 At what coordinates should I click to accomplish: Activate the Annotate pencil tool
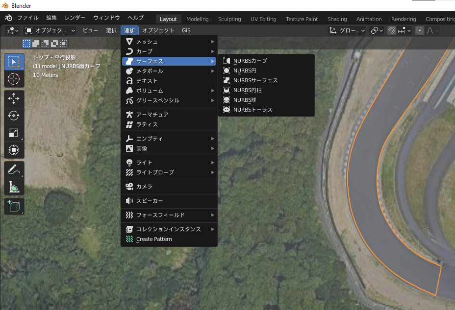pyautogui.click(x=14, y=169)
